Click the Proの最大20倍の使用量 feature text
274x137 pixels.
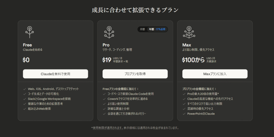point(203,94)
